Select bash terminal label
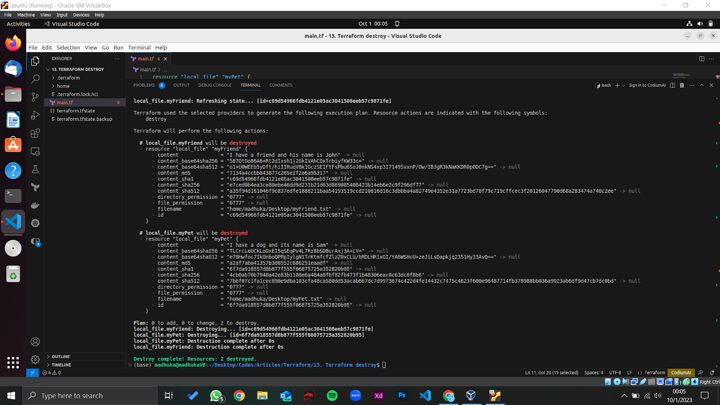 tap(603, 85)
